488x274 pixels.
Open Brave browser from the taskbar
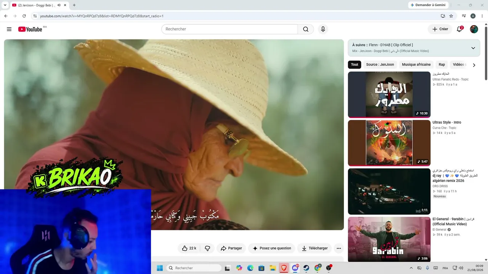(x=284, y=268)
